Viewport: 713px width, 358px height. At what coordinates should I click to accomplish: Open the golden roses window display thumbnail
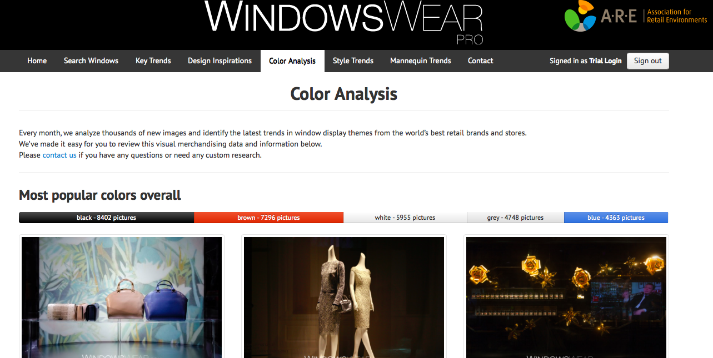point(566,297)
